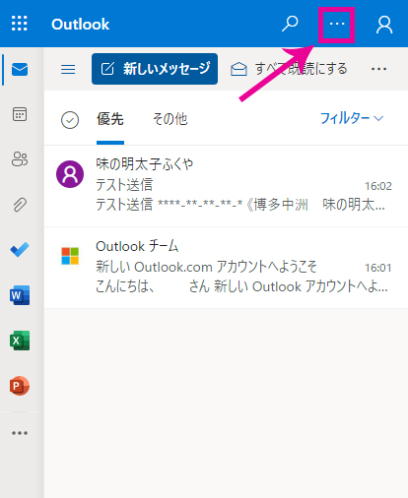Click the preview line mentioning 博多中洲
Image resolution: width=408 pixels, height=498 pixels.
[x=240, y=205]
